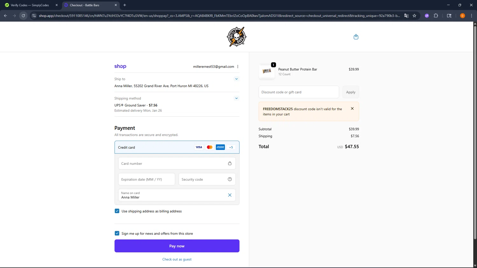Viewport: 477px width, 268px height.
Task: Clear the Name on card field
Action: pyautogui.click(x=230, y=195)
